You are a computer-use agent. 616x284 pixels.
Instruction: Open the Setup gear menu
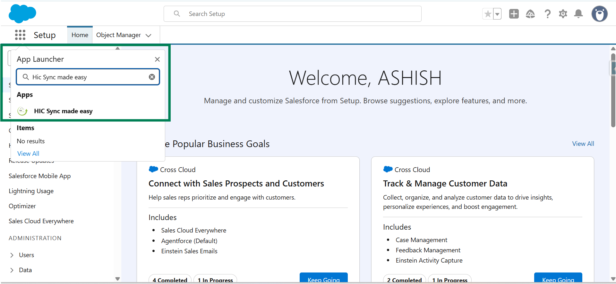(x=563, y=14)
